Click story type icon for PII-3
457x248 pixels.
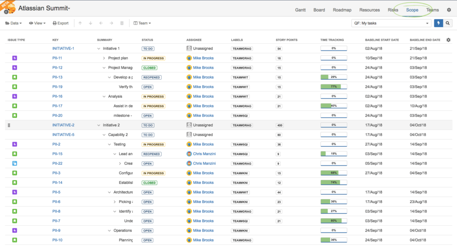tap(15, 173)
